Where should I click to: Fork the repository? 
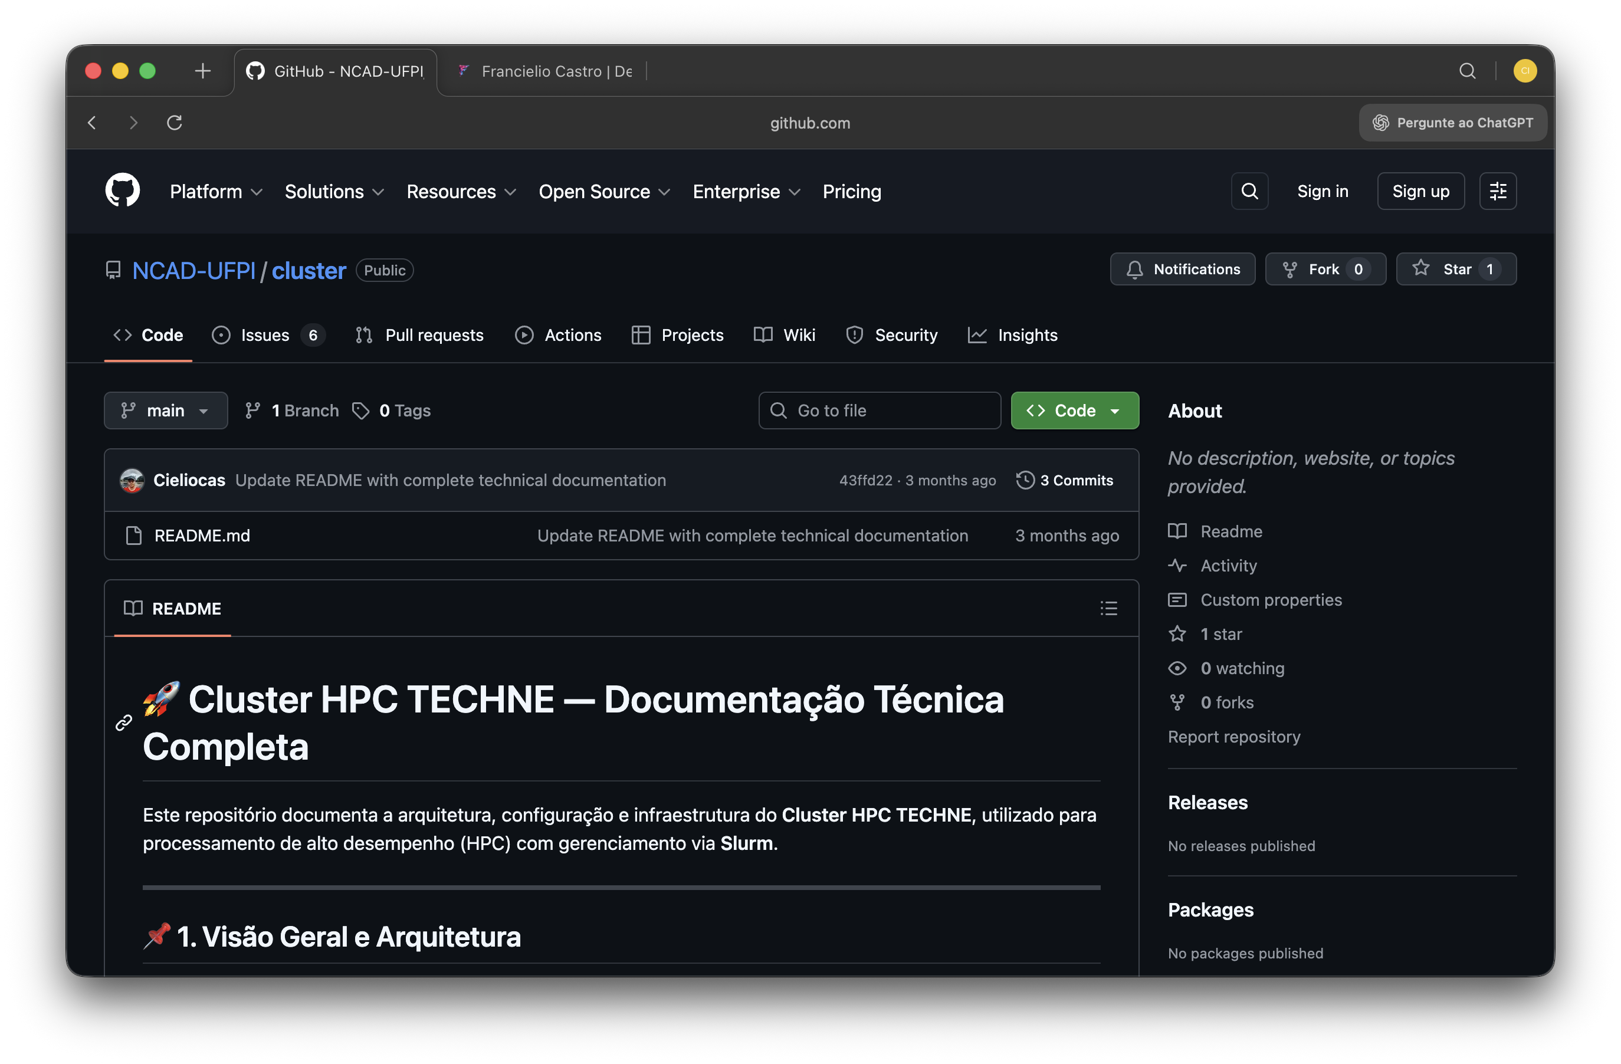[1325, 269]
